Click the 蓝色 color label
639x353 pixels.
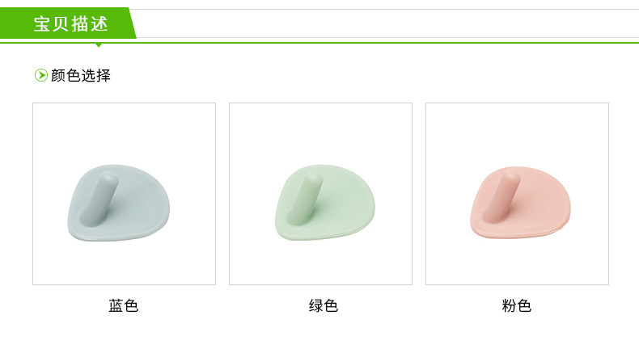pyautogui.click(x=124, y=305)
